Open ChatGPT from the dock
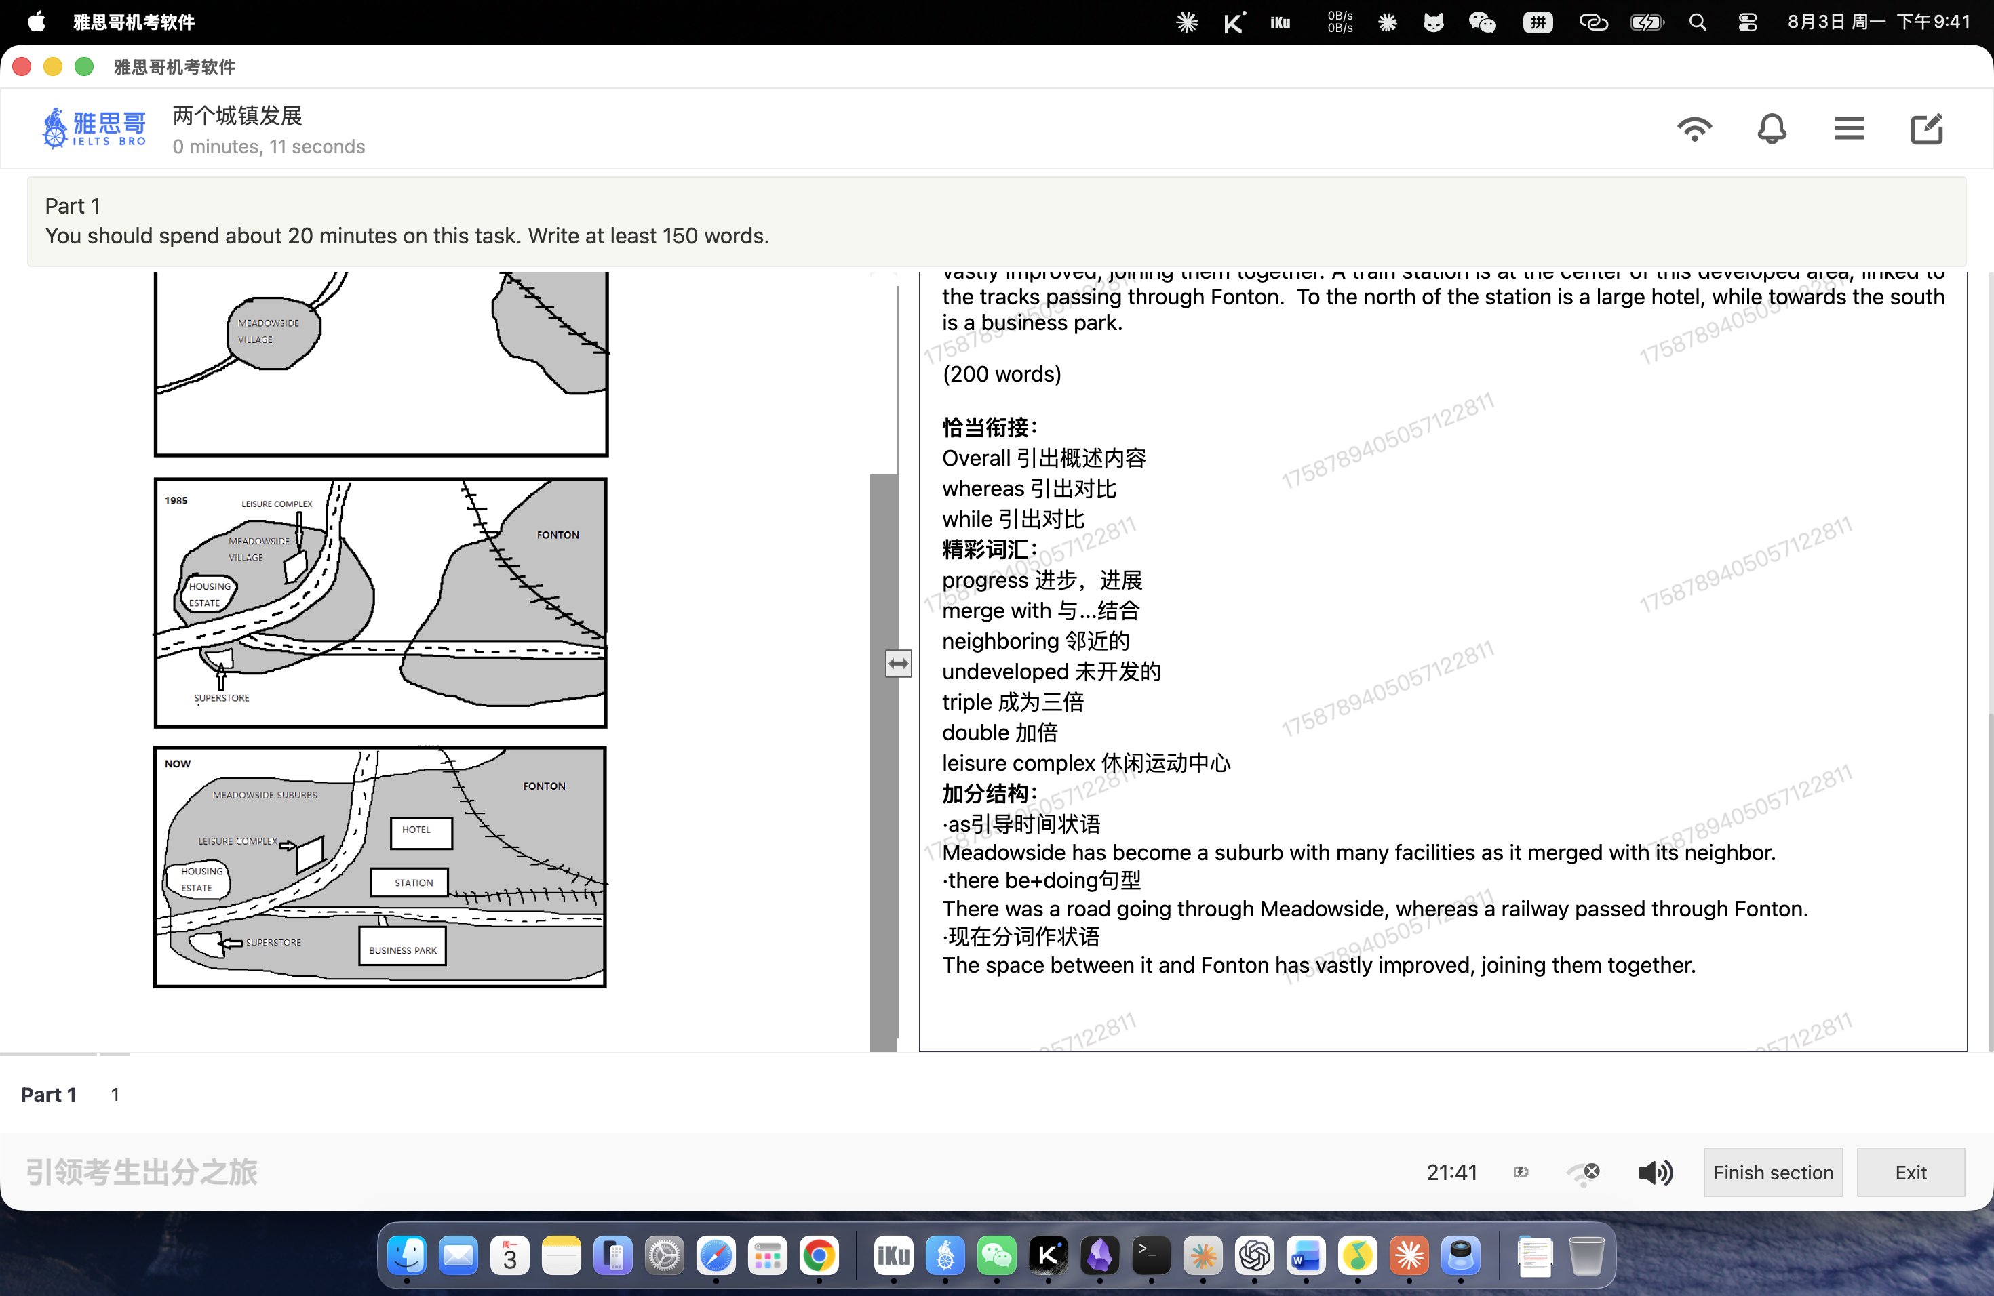The image size is (1994, 1296). pos(1254,1255)
